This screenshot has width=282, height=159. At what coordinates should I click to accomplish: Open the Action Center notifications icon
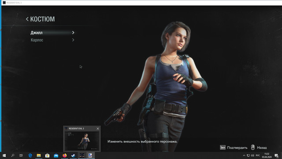point(276,155)
